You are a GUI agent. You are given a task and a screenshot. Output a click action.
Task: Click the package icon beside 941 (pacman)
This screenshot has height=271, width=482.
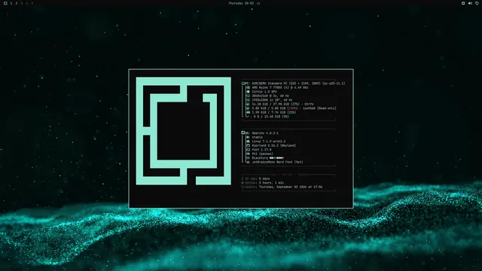pos(248,154)
